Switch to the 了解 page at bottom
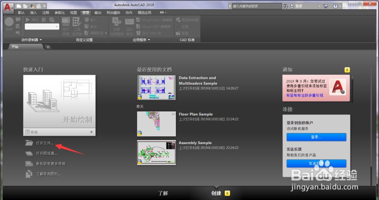Image resolution: width=379 pixels, height=200 pixels. click(x=163, y=193)
